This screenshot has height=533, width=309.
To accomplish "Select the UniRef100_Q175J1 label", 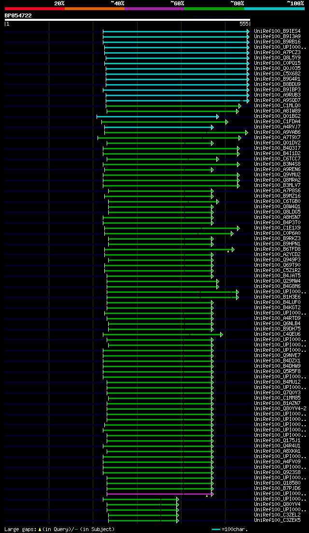I will click(277, 440).
